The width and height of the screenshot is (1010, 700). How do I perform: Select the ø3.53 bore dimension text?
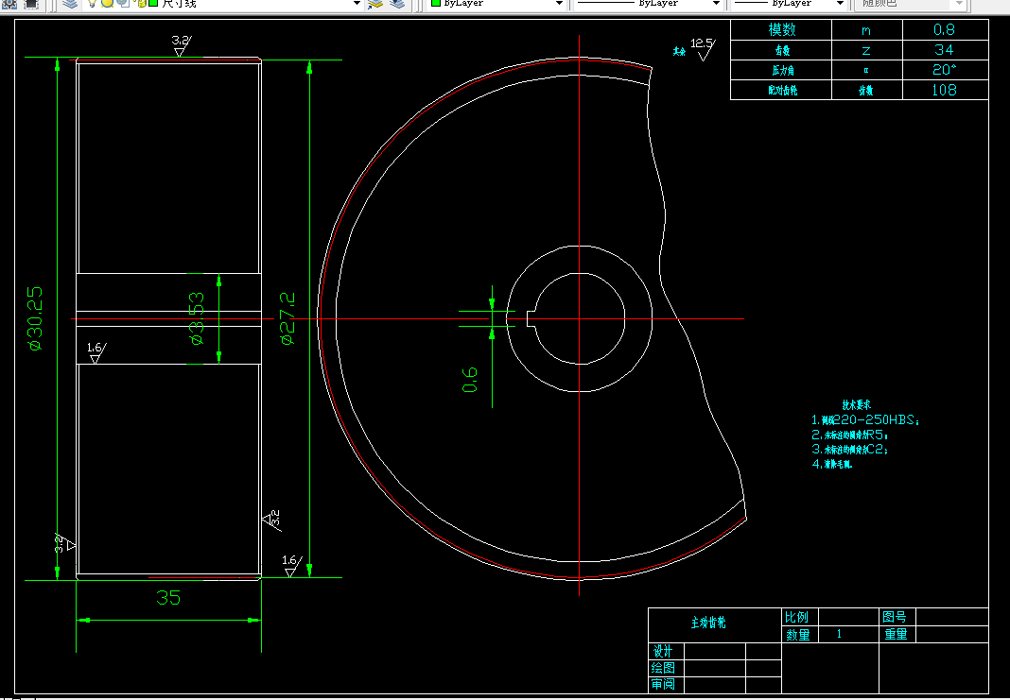(x=196, y=318)
